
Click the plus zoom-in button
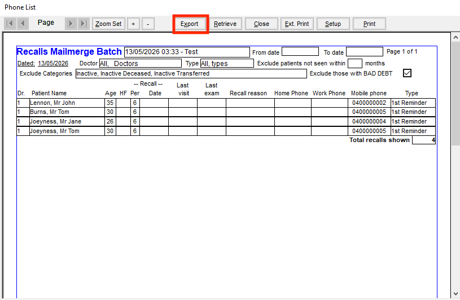[133, 24]
